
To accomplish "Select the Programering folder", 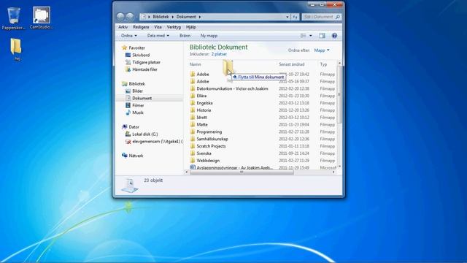I will tap(209, 131).
